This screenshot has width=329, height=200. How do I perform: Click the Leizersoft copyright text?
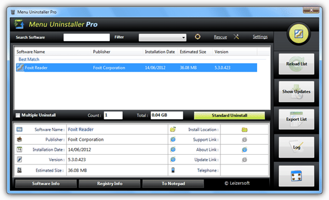click(x=237, y=183)
